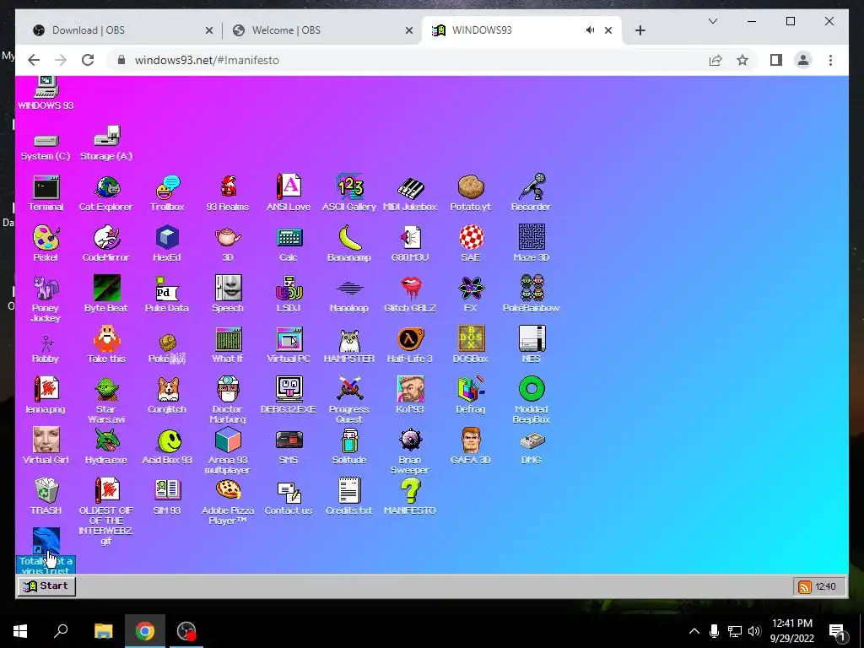The width and height of the screenshot is (864, 648).
Task: Launch LSDJ icon
Action: [x=289, y=294]
